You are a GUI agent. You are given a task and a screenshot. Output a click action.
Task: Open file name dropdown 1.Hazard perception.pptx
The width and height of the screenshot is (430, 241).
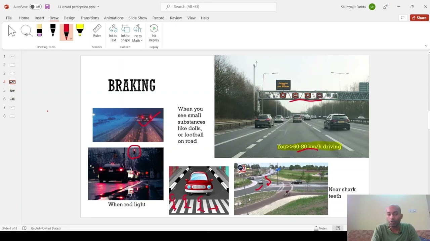[78, 7]
